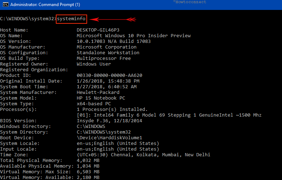The width and height of the screenshot is (282, 180).
Task: Select registered owner 'Windows User'
Action: [x=94, y=64]
